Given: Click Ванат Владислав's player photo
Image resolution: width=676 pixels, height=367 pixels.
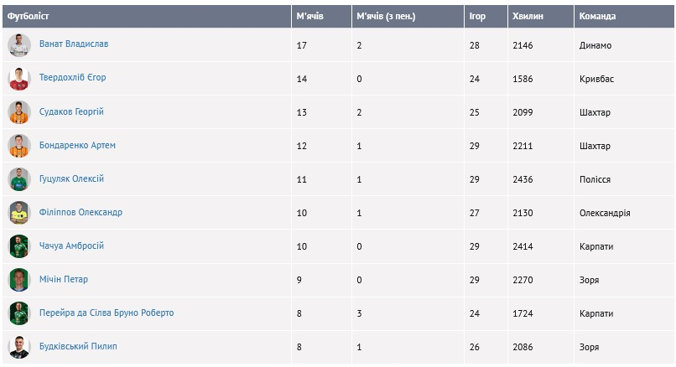Looking at the screenshot, I should tap(18, 45).
